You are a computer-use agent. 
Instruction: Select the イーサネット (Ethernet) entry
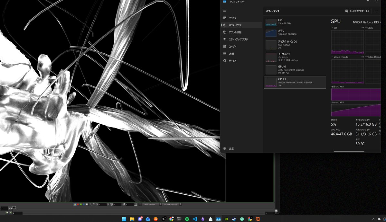295,57
